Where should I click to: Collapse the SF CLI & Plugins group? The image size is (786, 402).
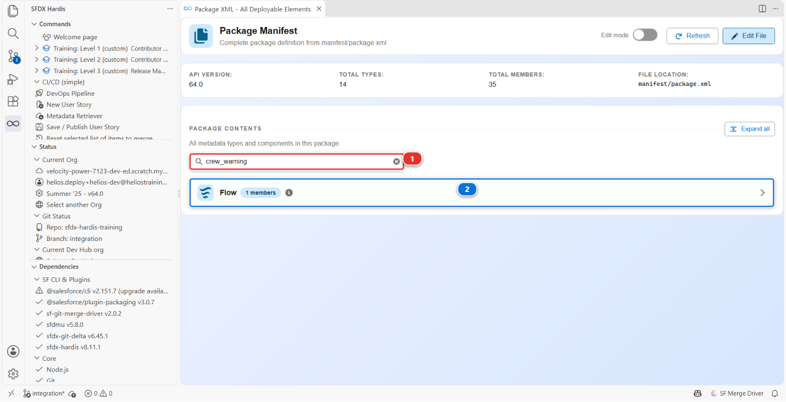pos(37,279)
